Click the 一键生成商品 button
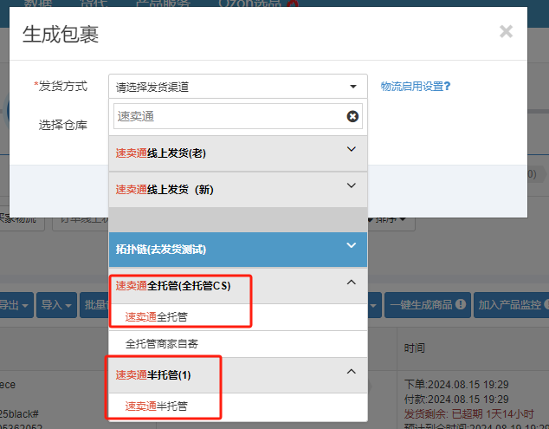This screenshot has height=429, width=549. (x=428, y=305)
